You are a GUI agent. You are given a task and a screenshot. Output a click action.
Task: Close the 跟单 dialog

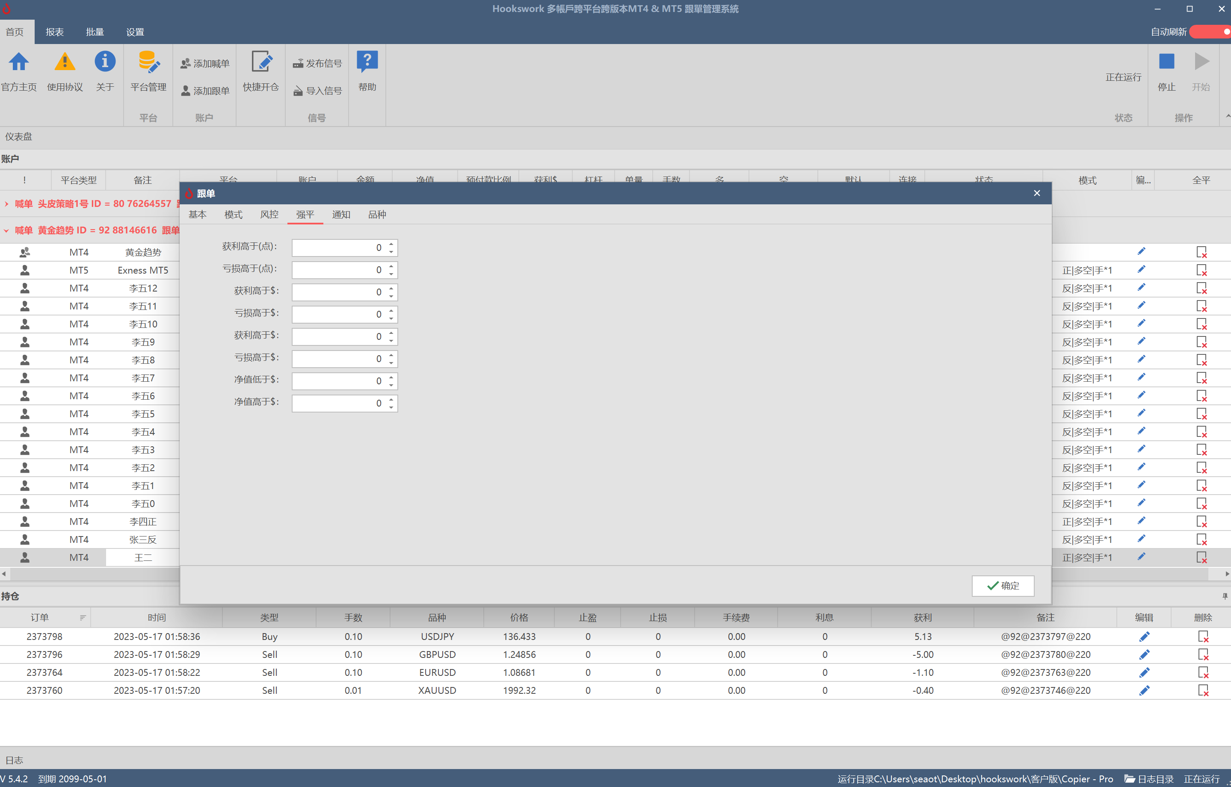pyautogui.click(x=1037, y=193)
